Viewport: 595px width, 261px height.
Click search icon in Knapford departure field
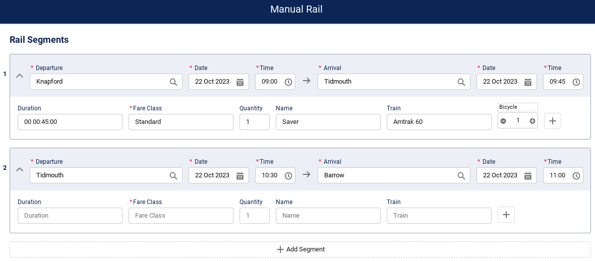point(173,82)
